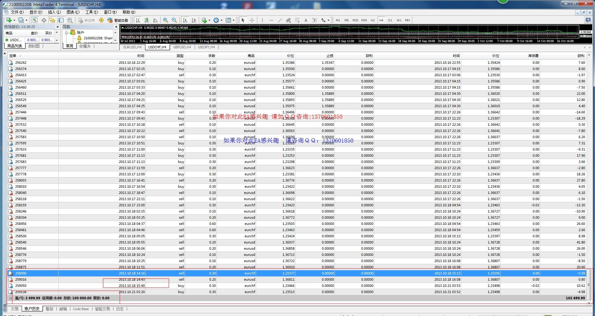Toggle chart auto scroll icon
595x316 pixels.
185,20
